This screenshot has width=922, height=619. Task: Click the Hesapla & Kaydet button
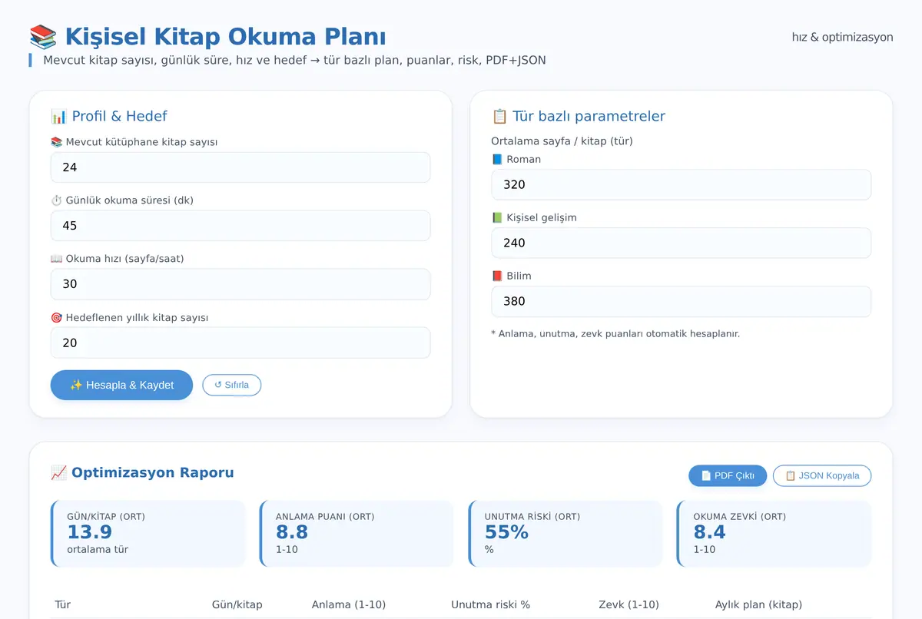point(121,385)
